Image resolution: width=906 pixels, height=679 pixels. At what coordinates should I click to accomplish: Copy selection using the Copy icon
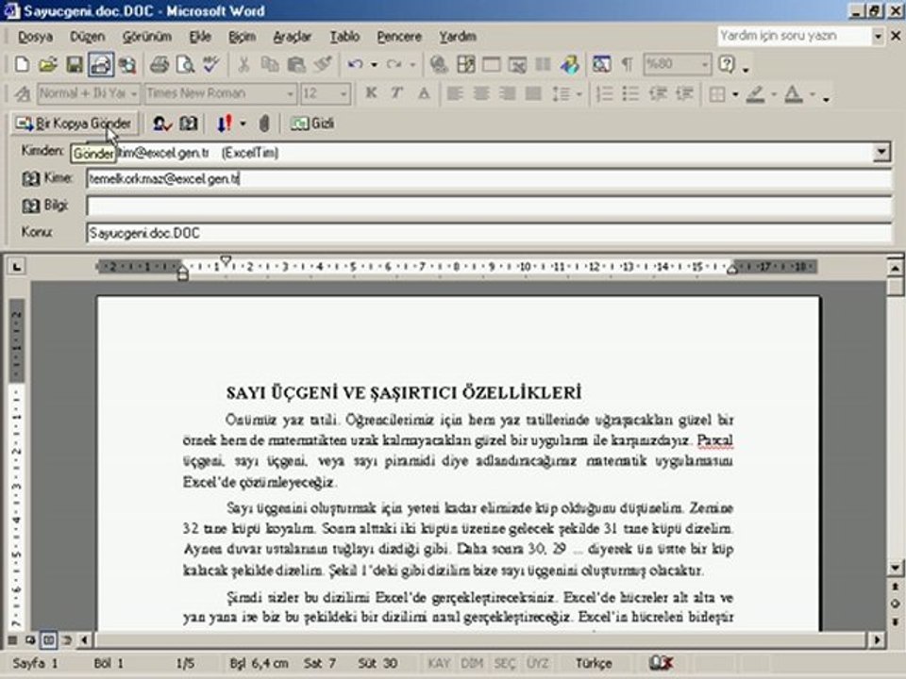[x=270, y=64]
